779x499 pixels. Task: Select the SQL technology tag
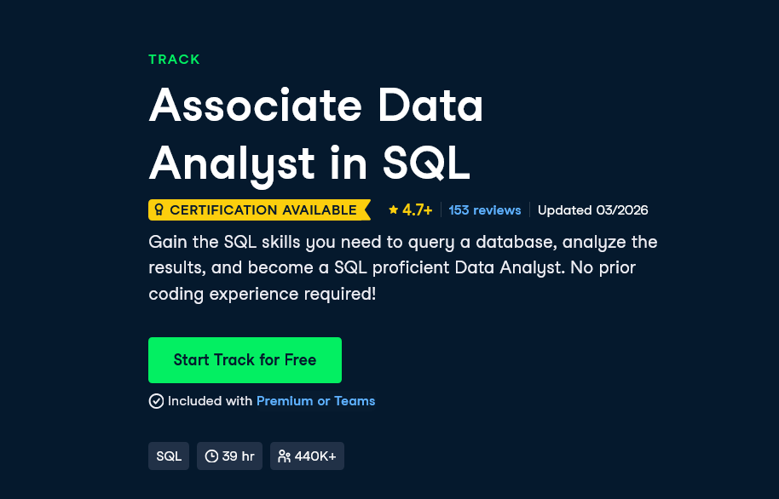click(x=169, y=456)
